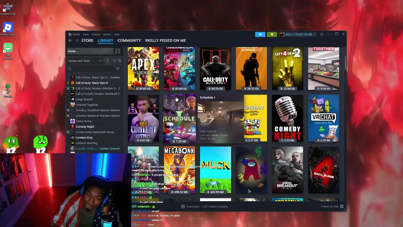This screenshot has width=403, height=227.
Task: Go forward with the right arrow
Action: point(77,40)
